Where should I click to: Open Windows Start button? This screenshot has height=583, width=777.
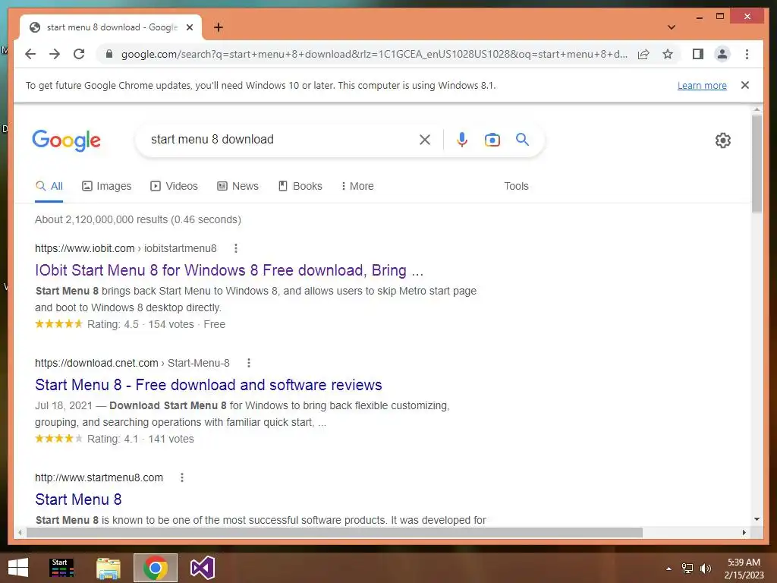coord(18,568)
